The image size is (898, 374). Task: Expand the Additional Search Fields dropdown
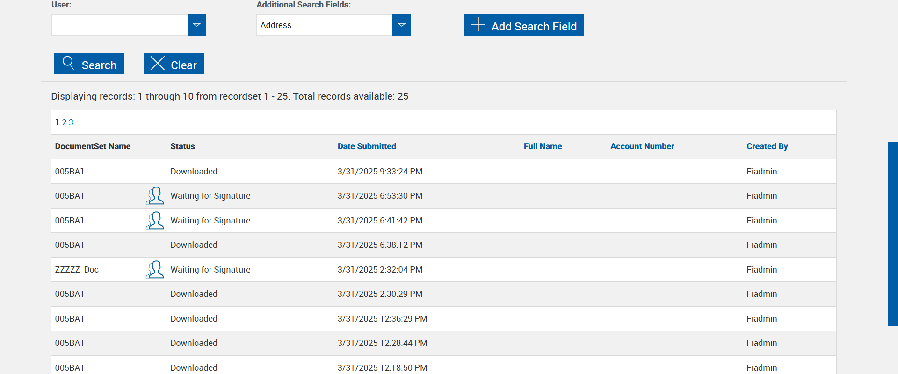click(401, 25)
